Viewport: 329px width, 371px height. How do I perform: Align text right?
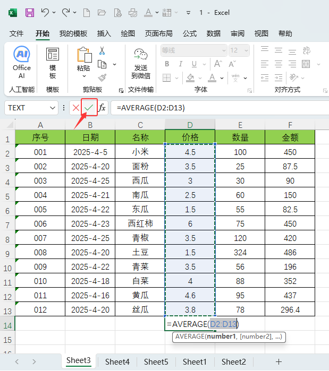[292, 64]
